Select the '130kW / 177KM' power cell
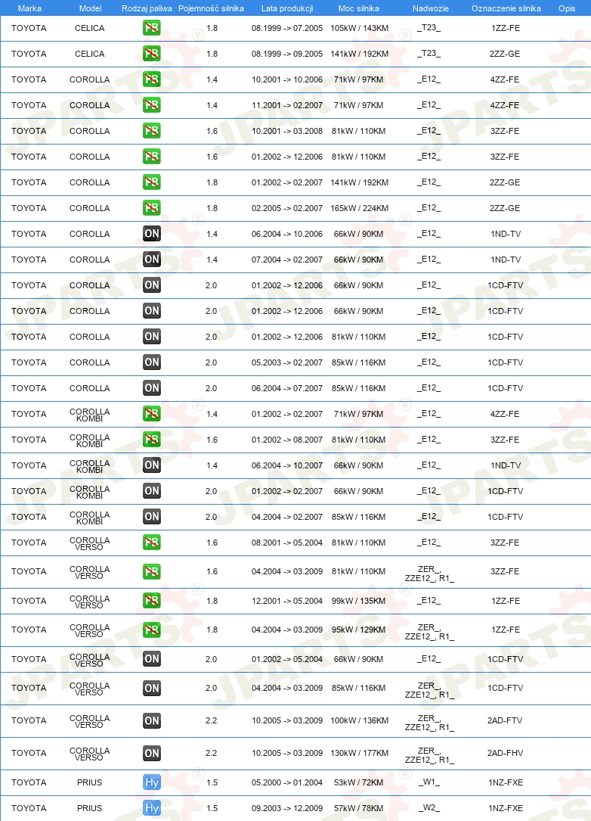Image resolution: width=591 pixels, height=821 pixels. pyautogui.click(x=359, y=753)
